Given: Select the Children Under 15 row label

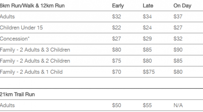Looking at the screenshot, I should 21,28.
